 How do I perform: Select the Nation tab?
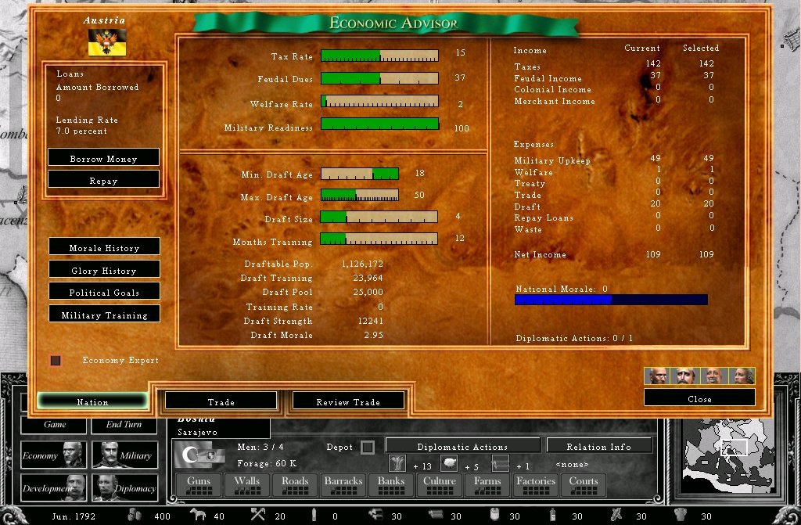[x=92, y=401]
